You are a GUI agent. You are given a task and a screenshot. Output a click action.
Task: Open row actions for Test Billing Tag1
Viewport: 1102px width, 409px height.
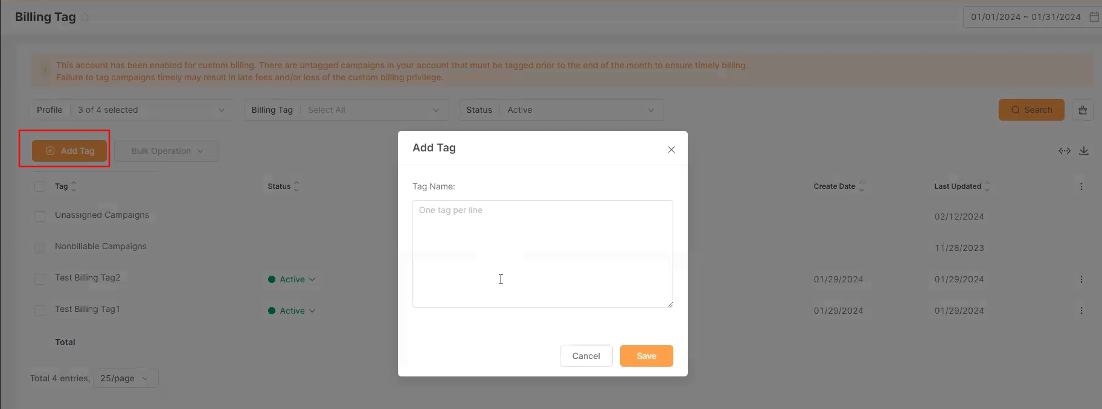coord(1081,311)
